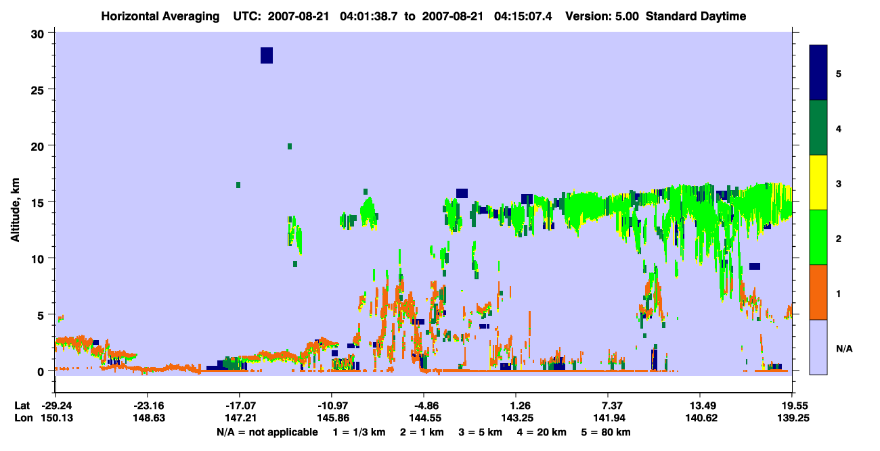Screen dimensions: 880x451
Task: Click the legend text 'N/A = not applicable'
Action: (267, 432)
